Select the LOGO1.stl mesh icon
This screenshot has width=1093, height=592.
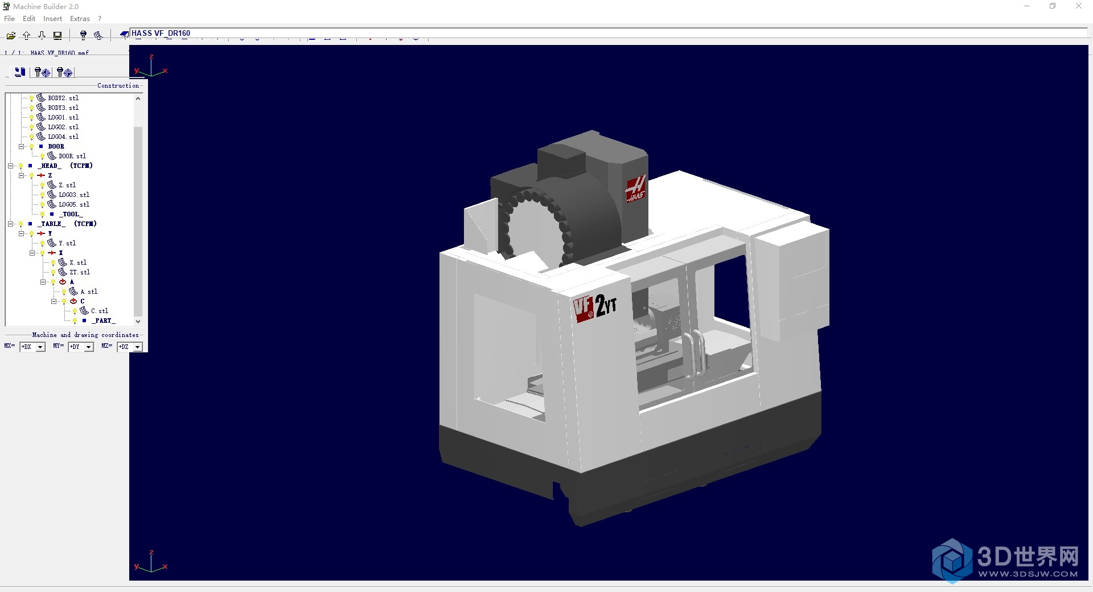click(41, 117)
